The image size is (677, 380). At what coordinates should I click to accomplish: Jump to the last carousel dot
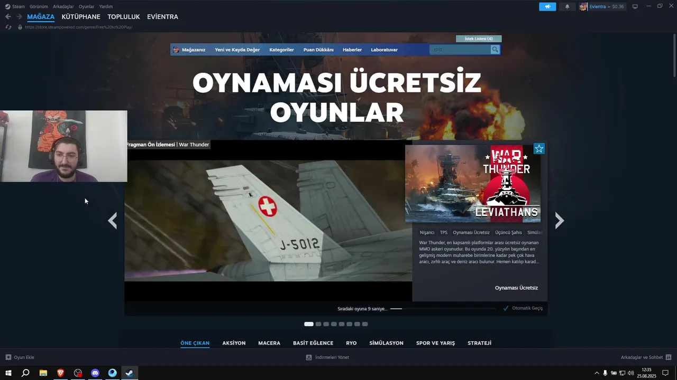point(365,324)
